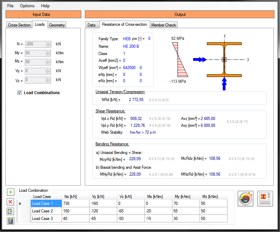The height and width of the screenshot is (232, 280).
Task: Click the Mz [kNm] column header
Action: pos(213,197)
